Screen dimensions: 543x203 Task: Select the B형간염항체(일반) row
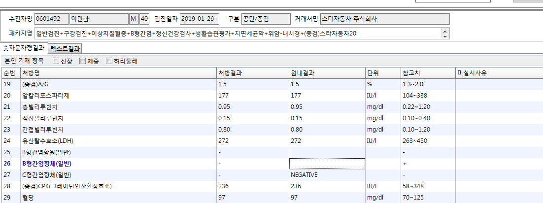pos(271,164)
